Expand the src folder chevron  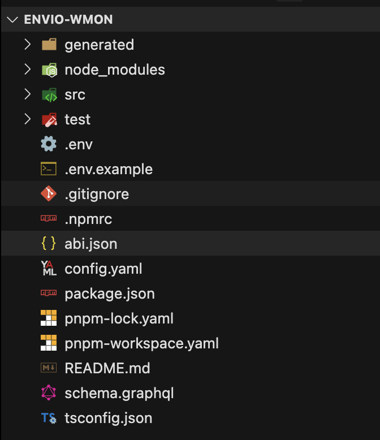point(27,94)
